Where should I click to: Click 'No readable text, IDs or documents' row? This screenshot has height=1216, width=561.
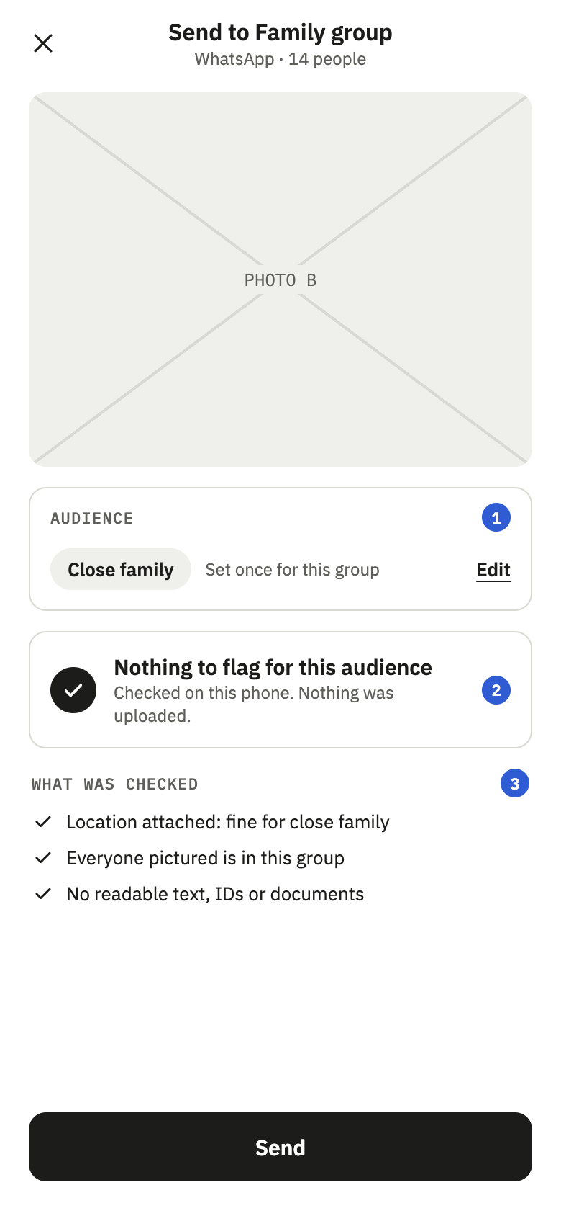[199, 894]
